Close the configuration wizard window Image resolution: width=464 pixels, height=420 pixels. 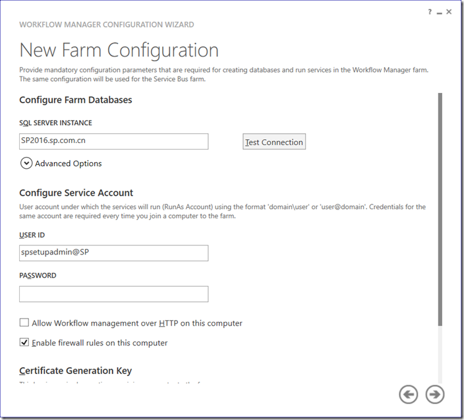pos(449,12)
